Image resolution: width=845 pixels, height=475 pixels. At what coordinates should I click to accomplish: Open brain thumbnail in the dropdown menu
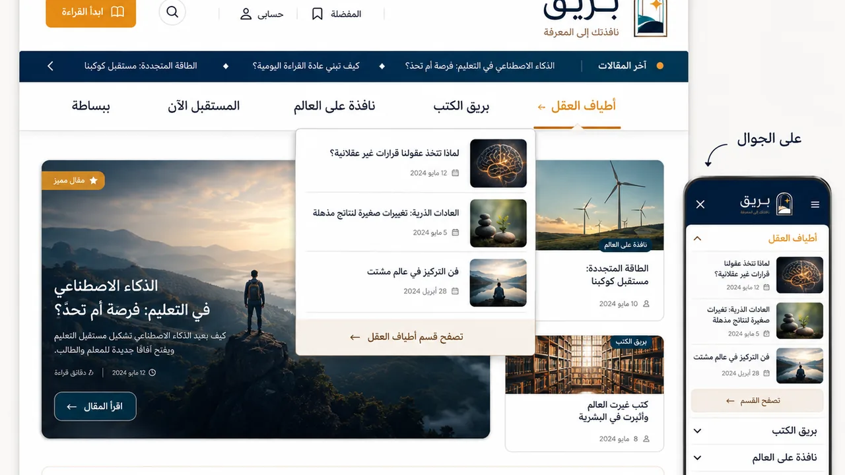click(x=498, y=163)
